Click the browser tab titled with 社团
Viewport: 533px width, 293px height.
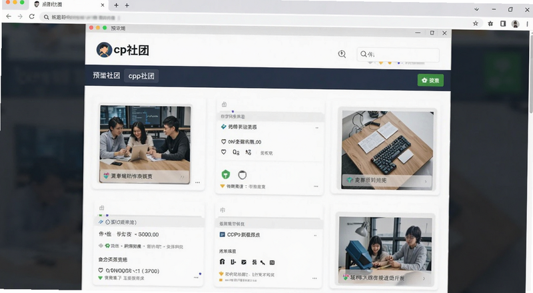point(69,5)
